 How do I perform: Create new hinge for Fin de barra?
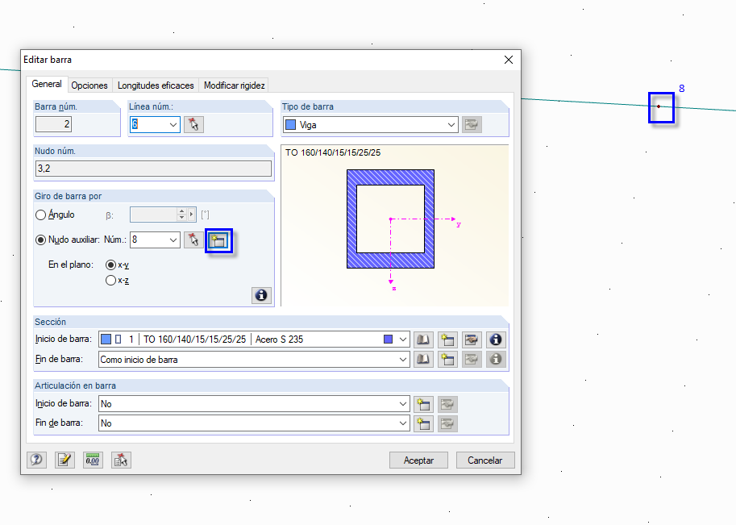click(423, 423)
